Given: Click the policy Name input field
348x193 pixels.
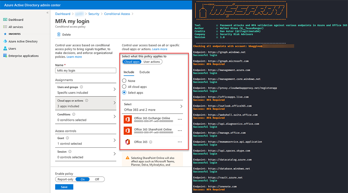Looking at the screenshot, I should click(85, 70).
